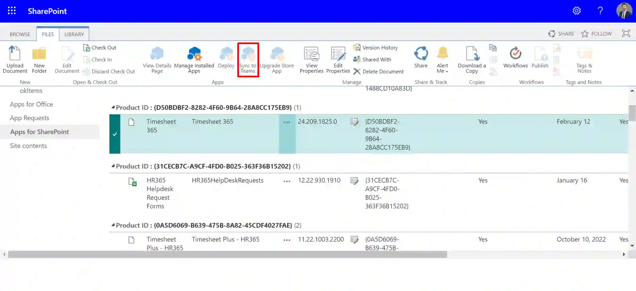Click the edit icon beside version 24.209.1825.0

354,122
